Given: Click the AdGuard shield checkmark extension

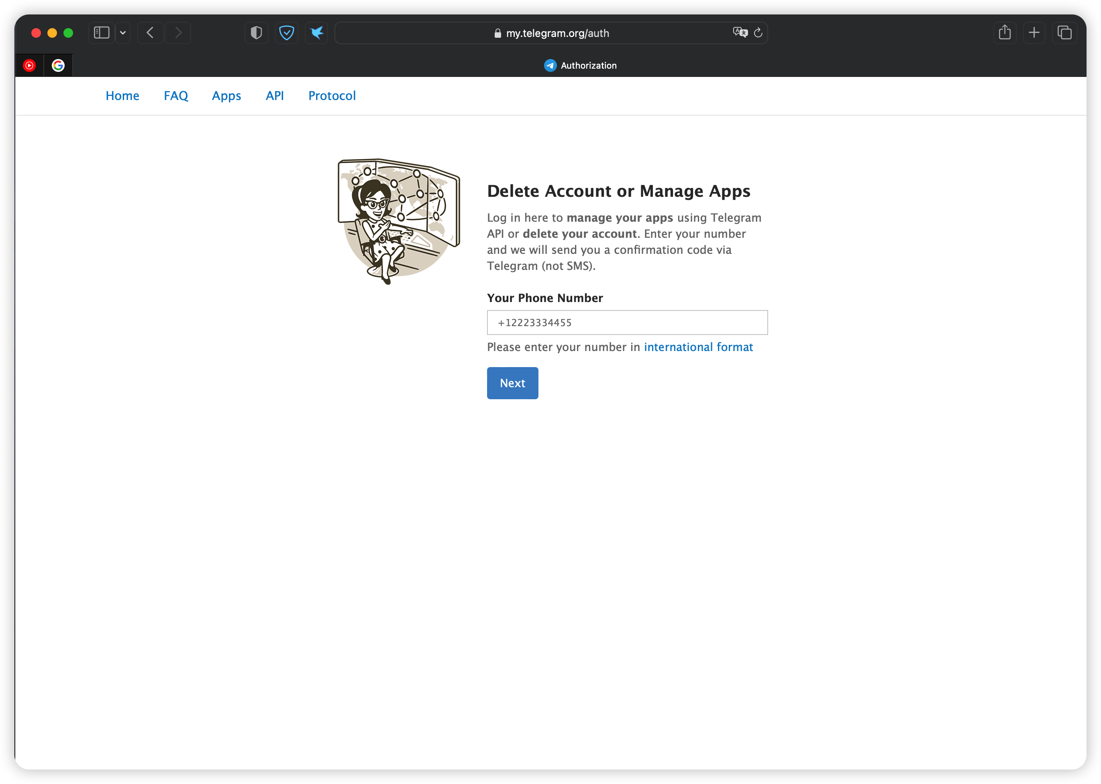Looking at the screenshot, I should 287,33.
